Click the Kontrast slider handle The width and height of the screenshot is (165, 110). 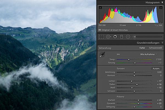click(134, 76)
